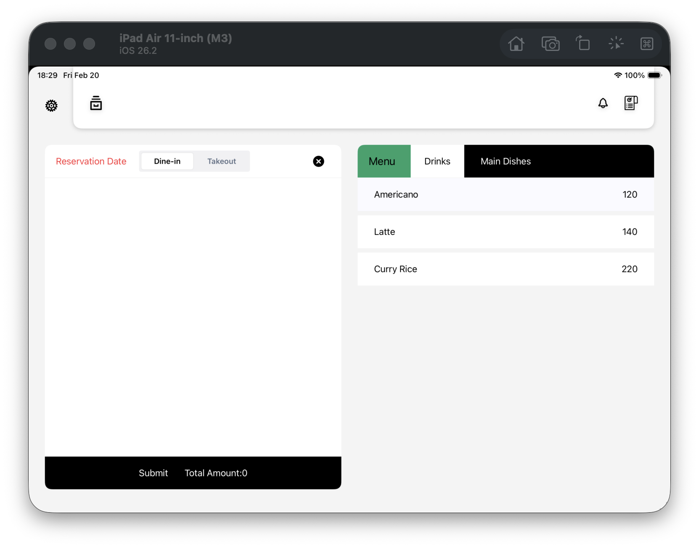The height and width of the screenshot is (548, 699).
Task: Add Latte to the order
Action: 505,232
